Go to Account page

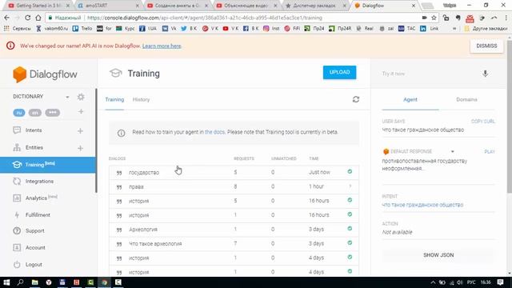tap(35, 247)
